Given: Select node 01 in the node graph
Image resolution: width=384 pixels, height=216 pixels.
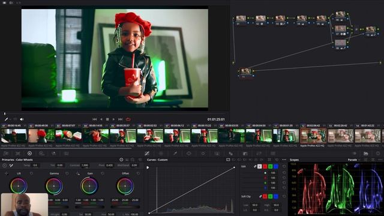Looking at the screenshot, I should [241, 19].
